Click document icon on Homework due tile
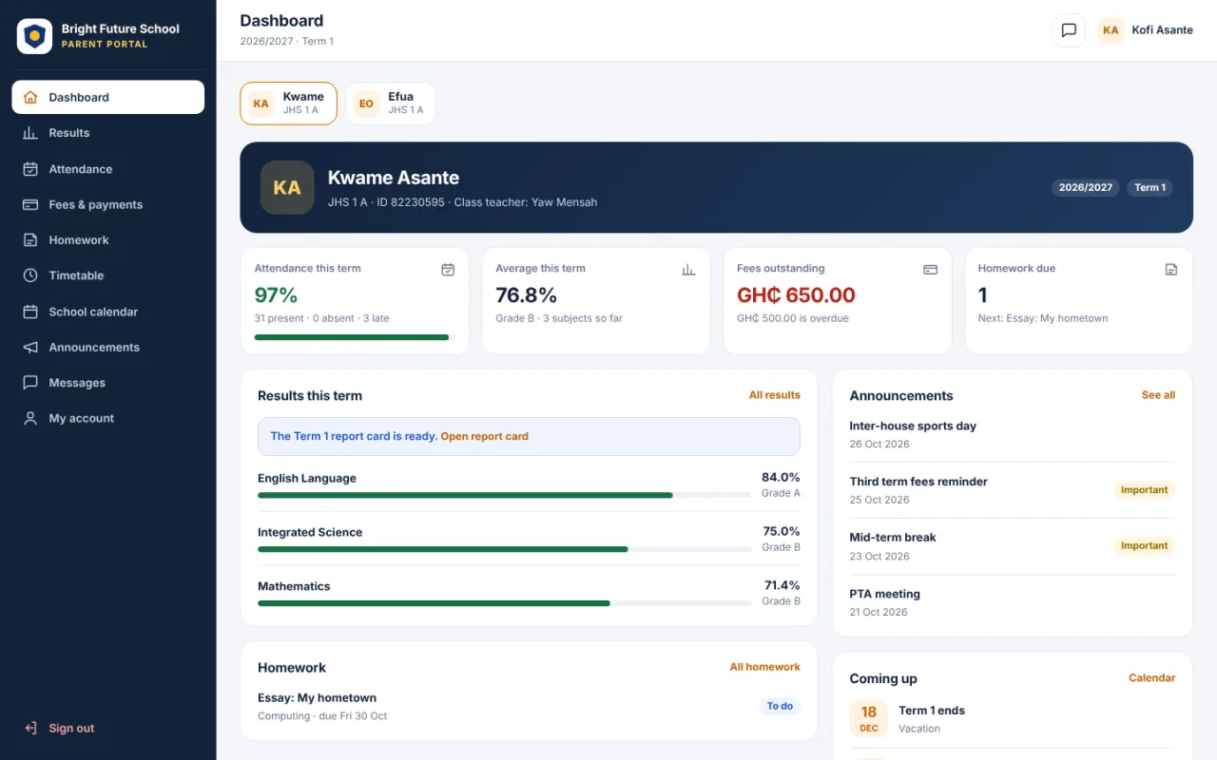 coord(1171,270)
